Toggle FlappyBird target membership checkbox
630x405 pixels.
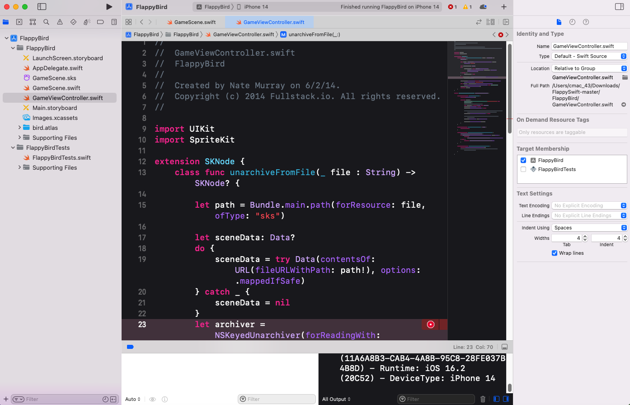(x=523, y=160)
